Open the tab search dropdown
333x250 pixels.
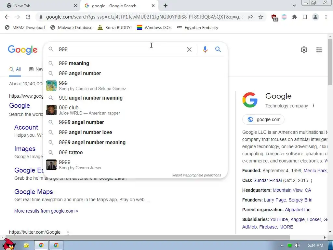[x=294, y=6]
